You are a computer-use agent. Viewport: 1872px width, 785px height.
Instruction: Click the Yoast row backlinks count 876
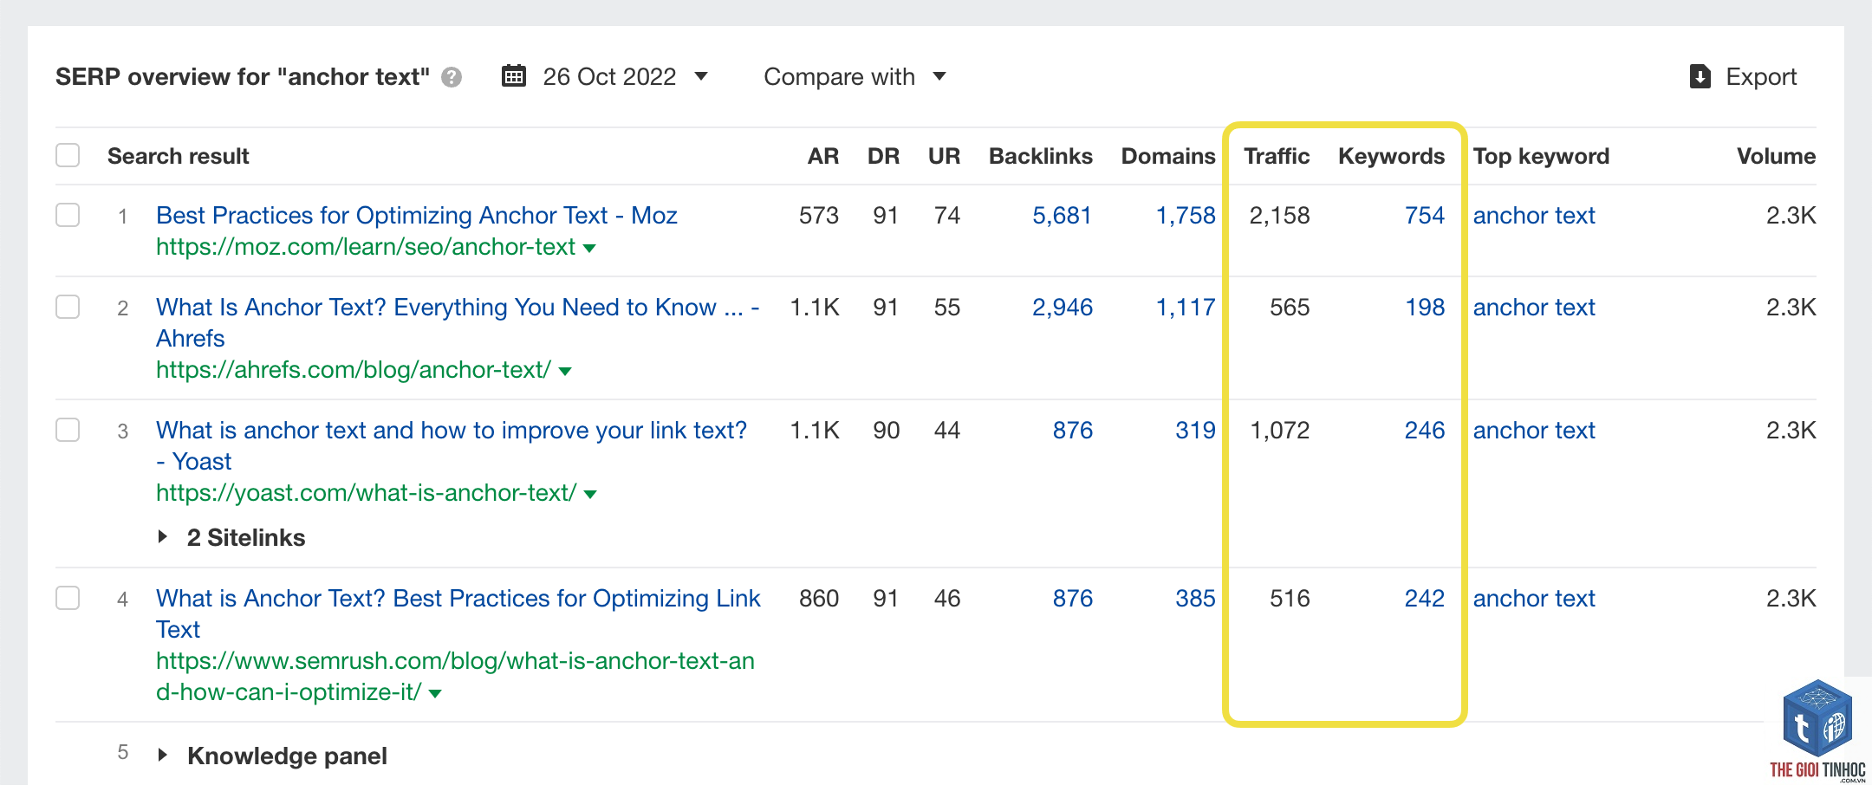pyautogui.click(x=1073, y=430)
